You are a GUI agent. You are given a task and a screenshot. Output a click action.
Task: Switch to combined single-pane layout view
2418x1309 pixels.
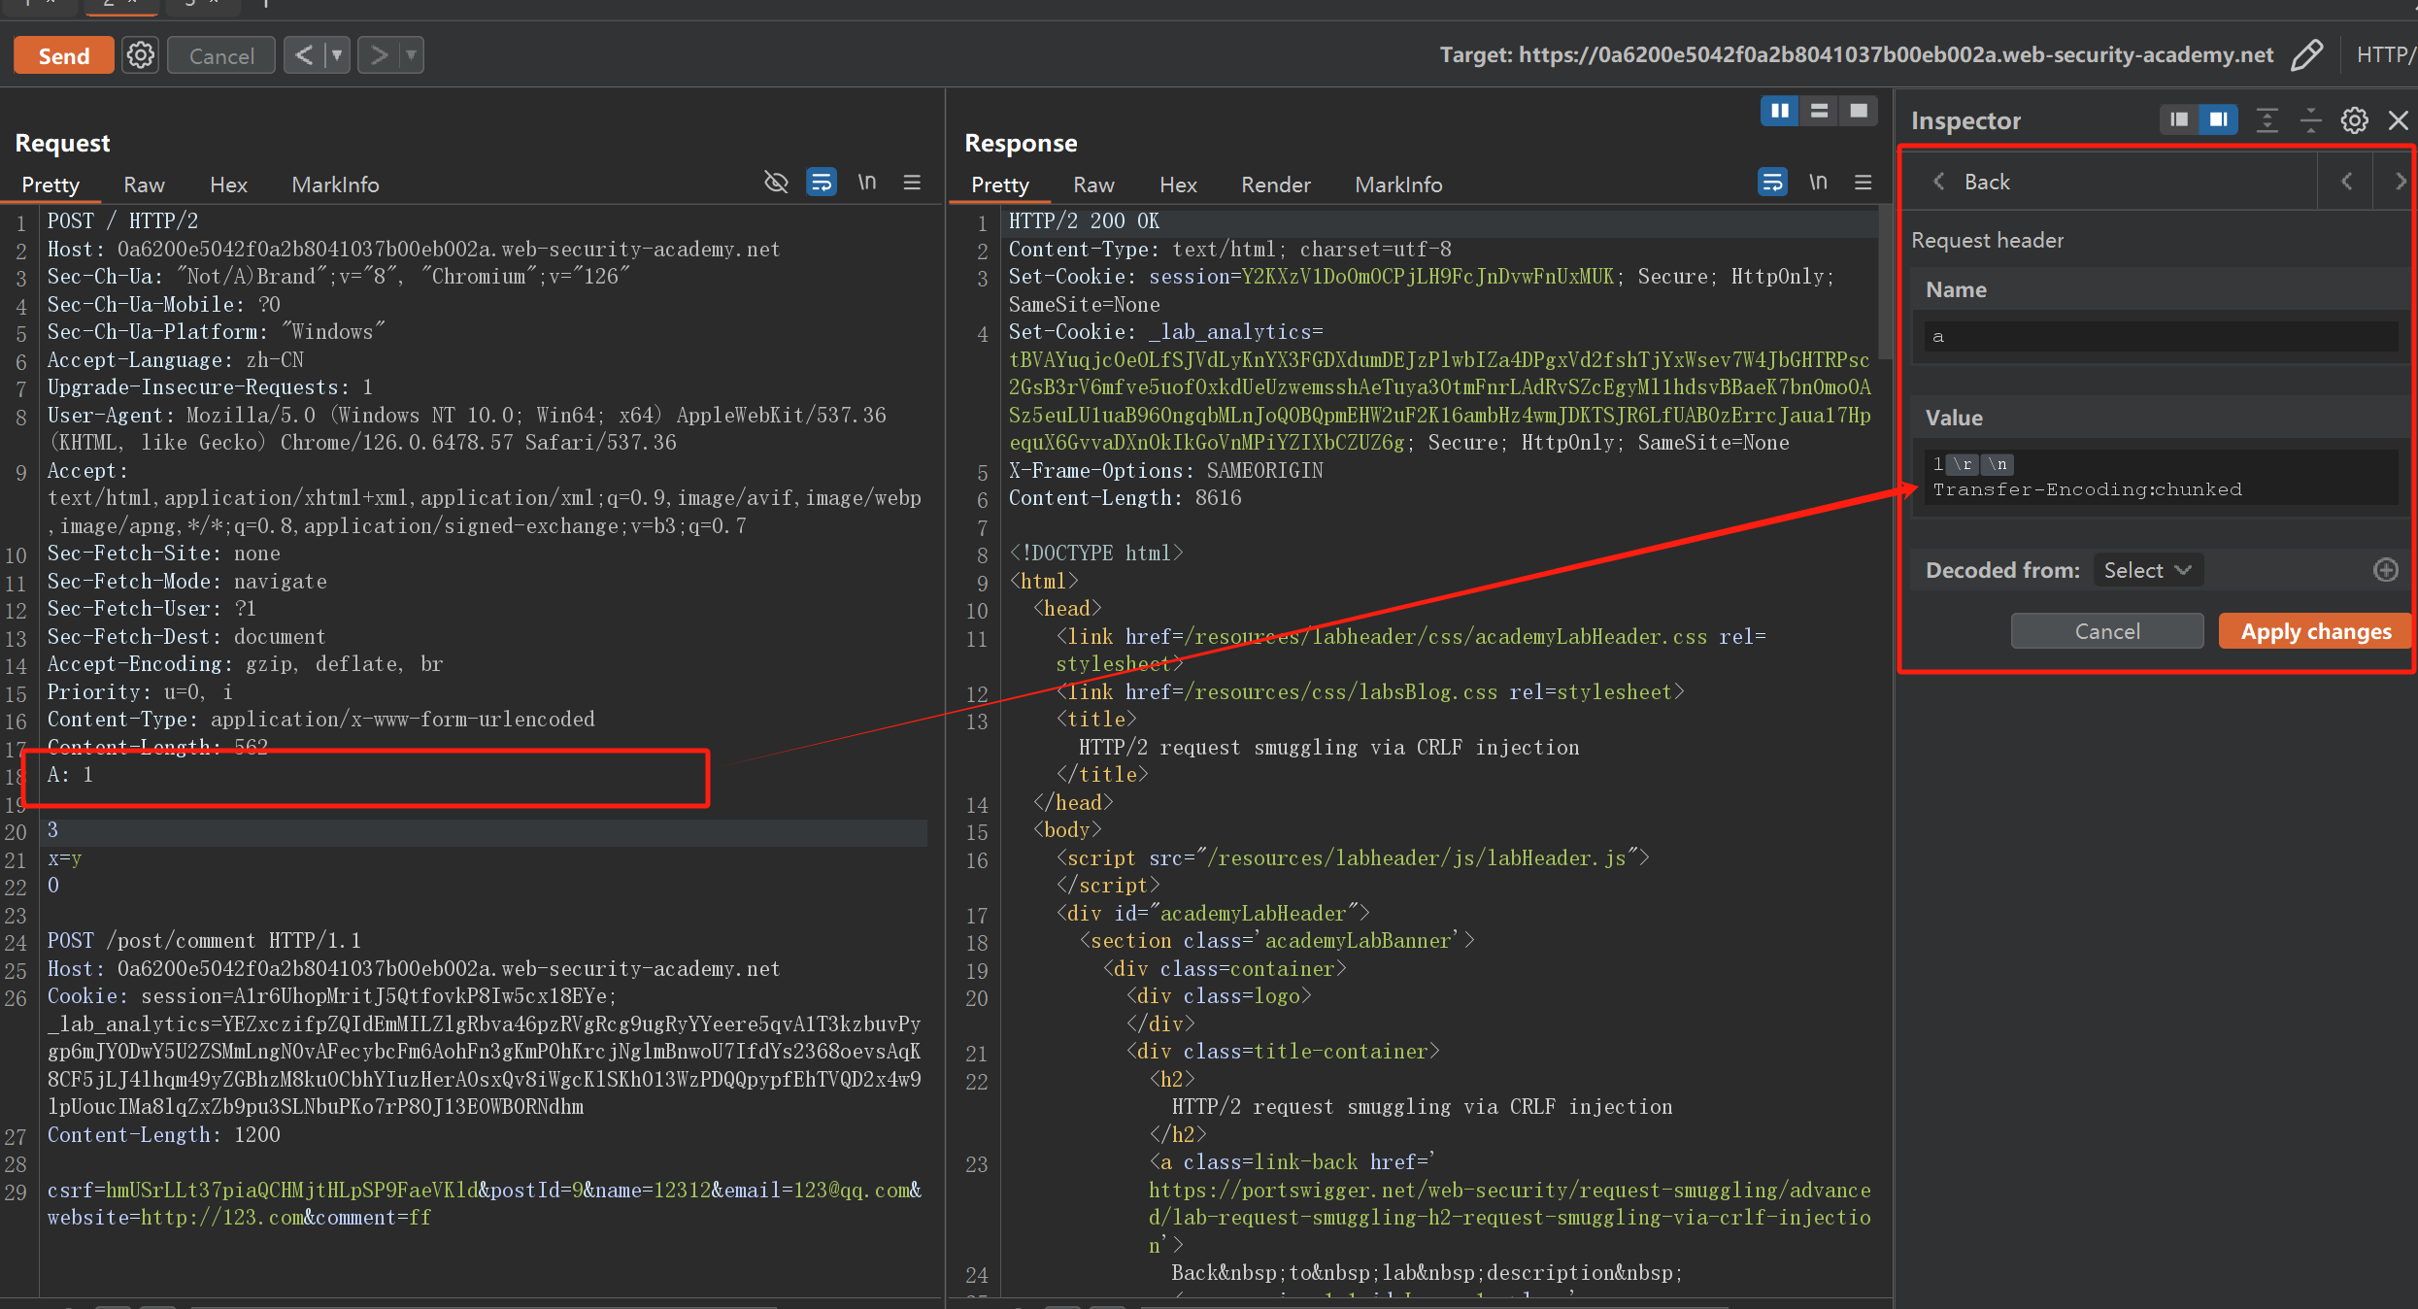[1859, 111]
